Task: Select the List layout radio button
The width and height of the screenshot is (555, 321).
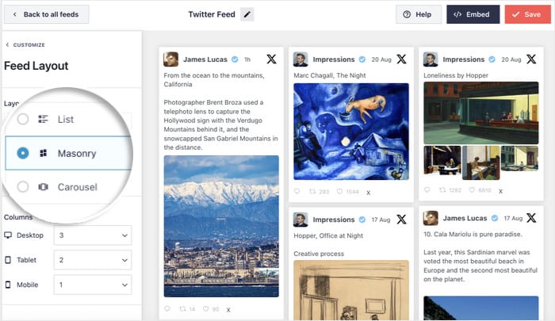Action: tap(24, 120)
